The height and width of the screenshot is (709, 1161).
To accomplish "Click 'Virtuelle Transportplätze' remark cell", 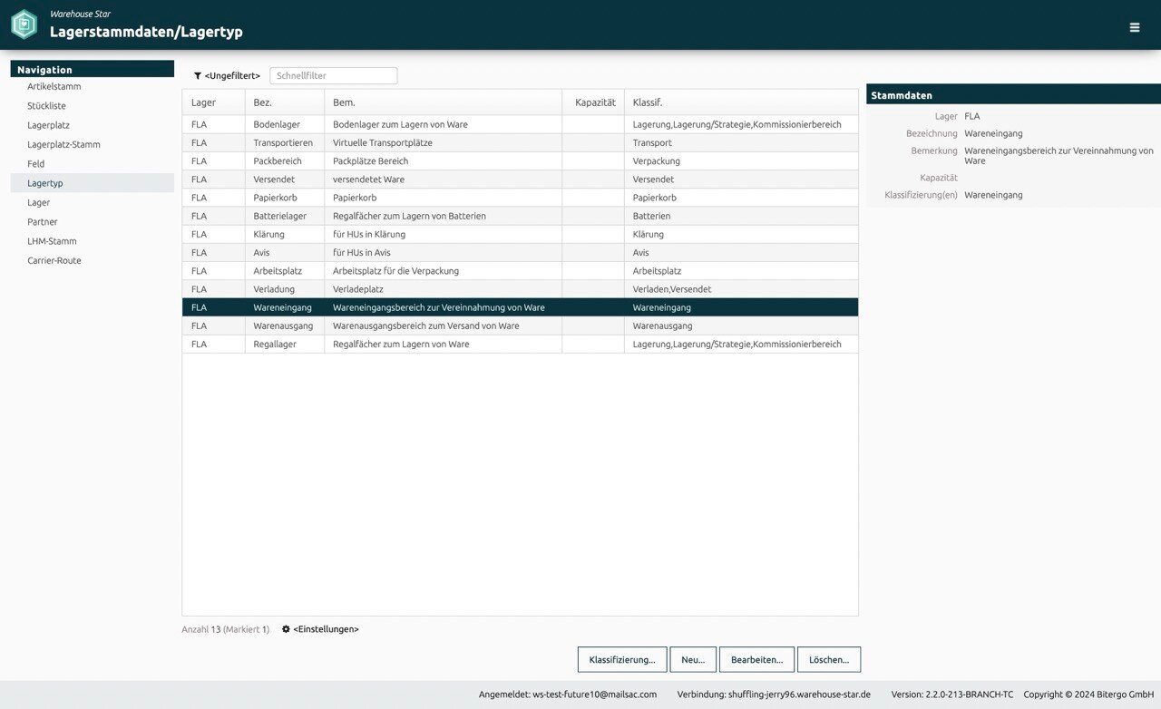I will coord(444,143).
